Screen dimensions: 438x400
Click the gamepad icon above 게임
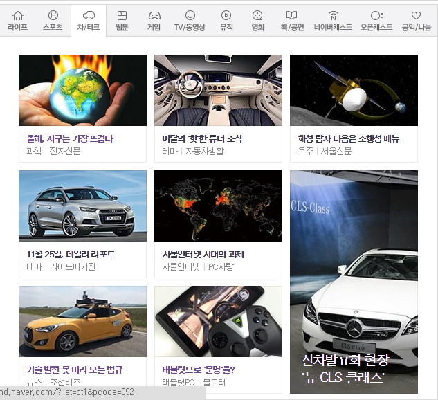(x=154, y=15)
